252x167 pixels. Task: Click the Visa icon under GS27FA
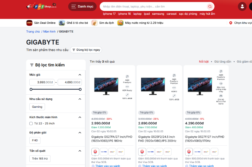104,152
